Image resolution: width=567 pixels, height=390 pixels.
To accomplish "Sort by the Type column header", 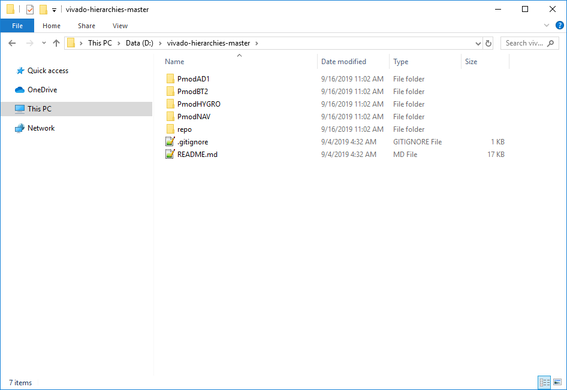I will pyautogui.click(x=400, y=62).
